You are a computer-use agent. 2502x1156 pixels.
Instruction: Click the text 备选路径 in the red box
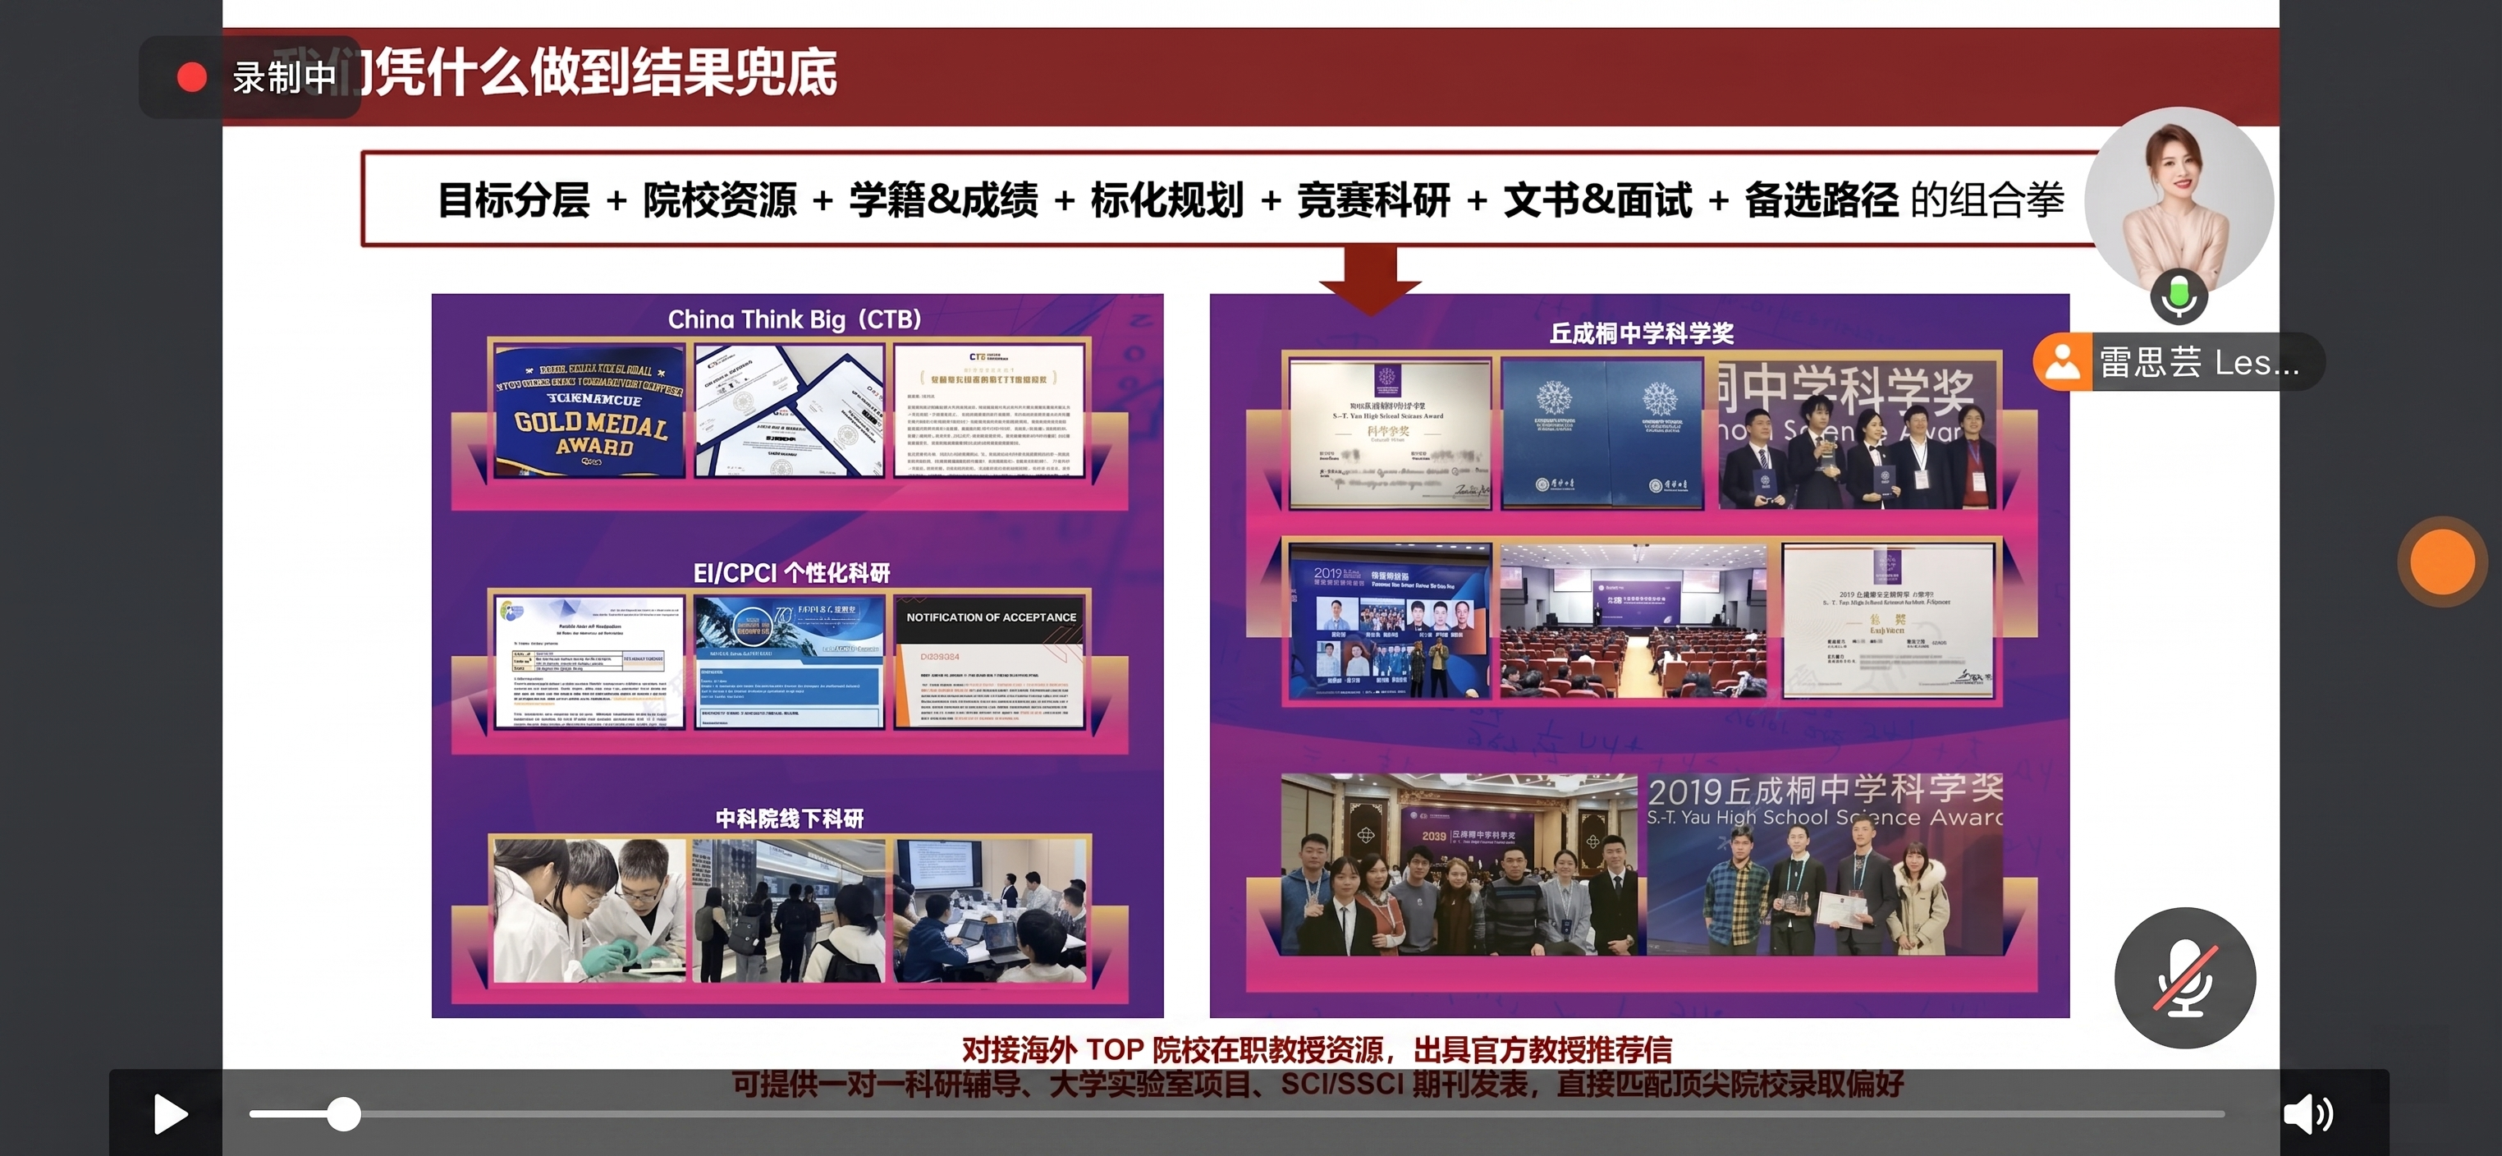pos(1822,200)
